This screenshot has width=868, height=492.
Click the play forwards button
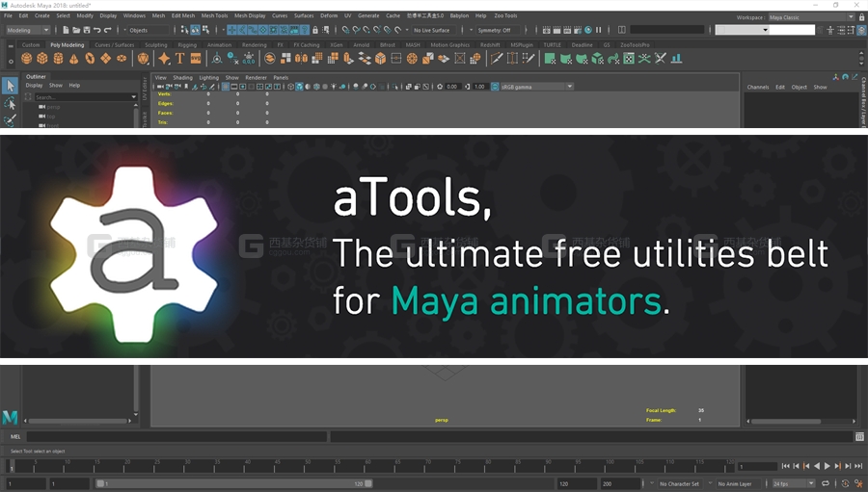pos(827,466)
